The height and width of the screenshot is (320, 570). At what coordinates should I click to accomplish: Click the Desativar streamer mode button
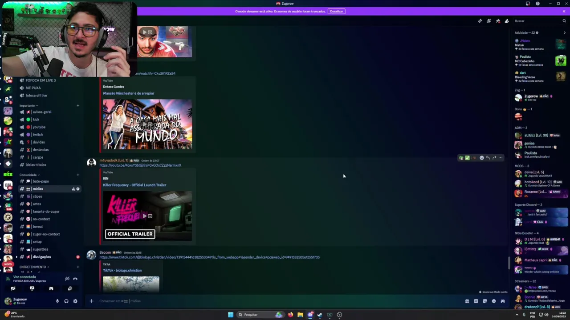(x=337, y=11)
